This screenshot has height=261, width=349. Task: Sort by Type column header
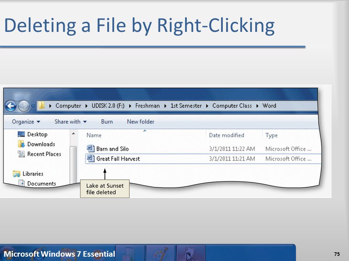point(271,135)
